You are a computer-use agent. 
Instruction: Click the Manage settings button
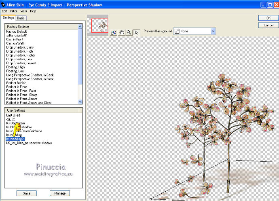(60, 193)
